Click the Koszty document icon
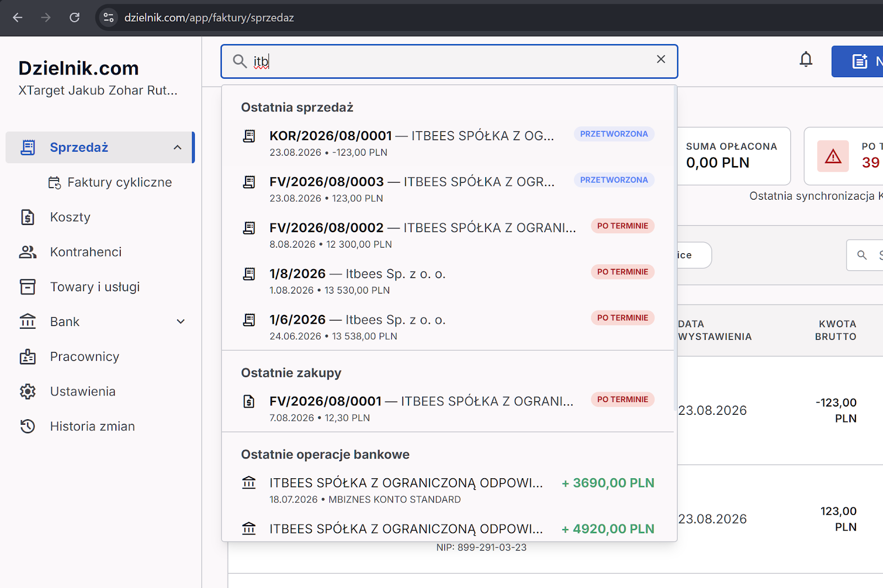 coord(28,217)
